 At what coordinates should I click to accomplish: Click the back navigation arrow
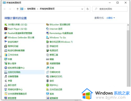pyautogui.click(x=5, y=9)
